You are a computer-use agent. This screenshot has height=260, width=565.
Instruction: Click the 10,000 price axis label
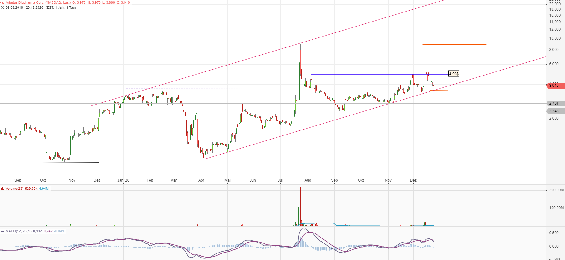(x=555, y=38)
